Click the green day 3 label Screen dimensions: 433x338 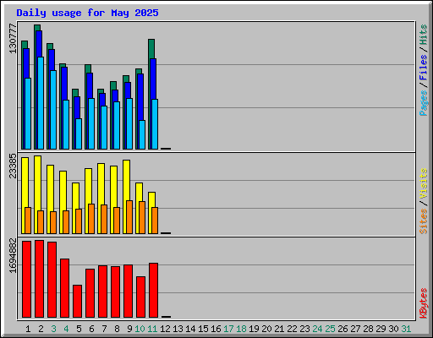53,329
